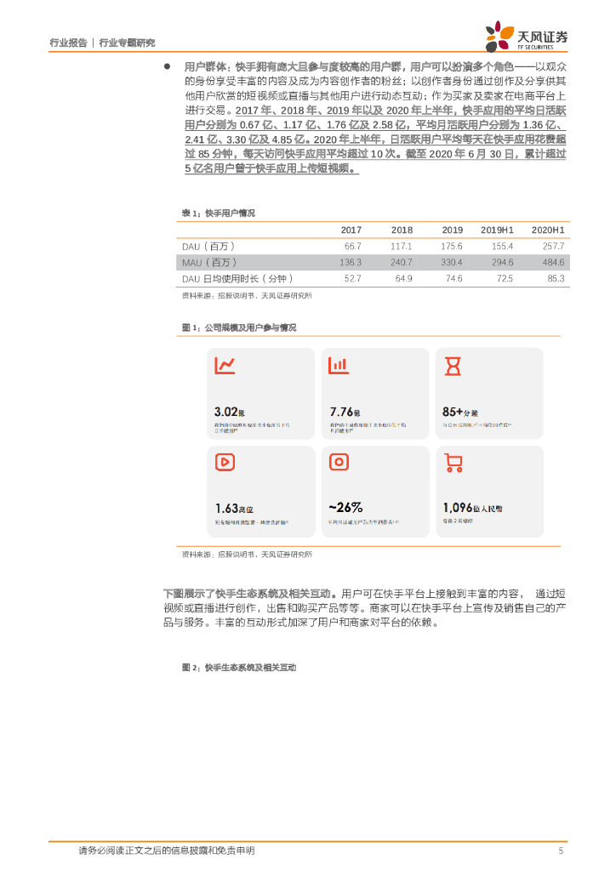This screenshot has width=616, height=871.
Task: Click the 85+ minutes figure
Action: [460, 412]
